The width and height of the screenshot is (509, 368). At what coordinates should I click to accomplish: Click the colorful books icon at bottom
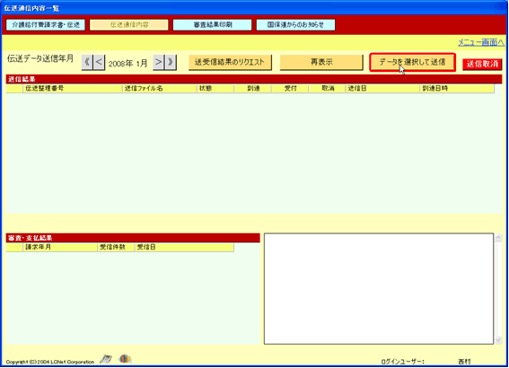(x=125, y=359)
